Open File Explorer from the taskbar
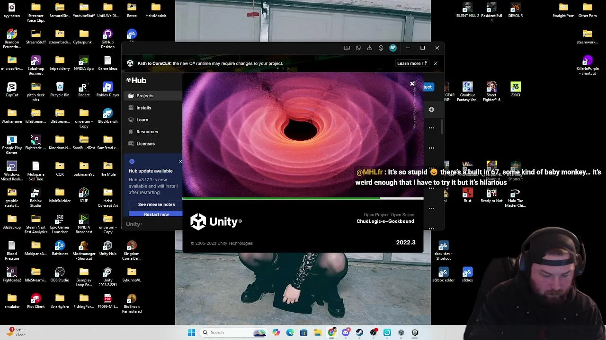606x340 pixels. (x=318, y=332)
